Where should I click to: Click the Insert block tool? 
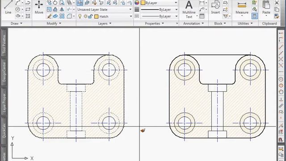tap(215, 7)
